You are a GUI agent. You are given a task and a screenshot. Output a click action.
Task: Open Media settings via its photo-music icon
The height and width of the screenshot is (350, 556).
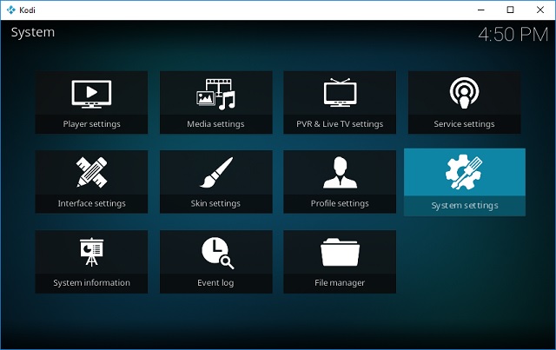click(x=215, y=93)
